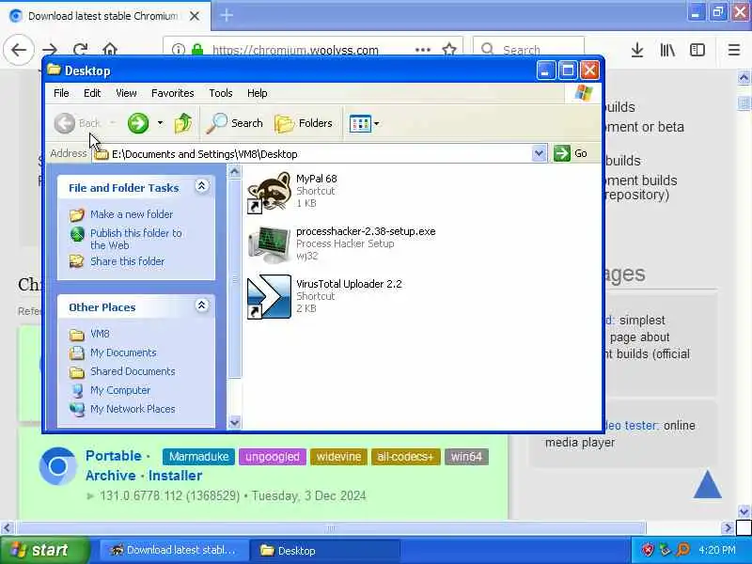Open the Tools menu in Explorer
The width and height of the screenshot is (752, 564).
[221, 93]
